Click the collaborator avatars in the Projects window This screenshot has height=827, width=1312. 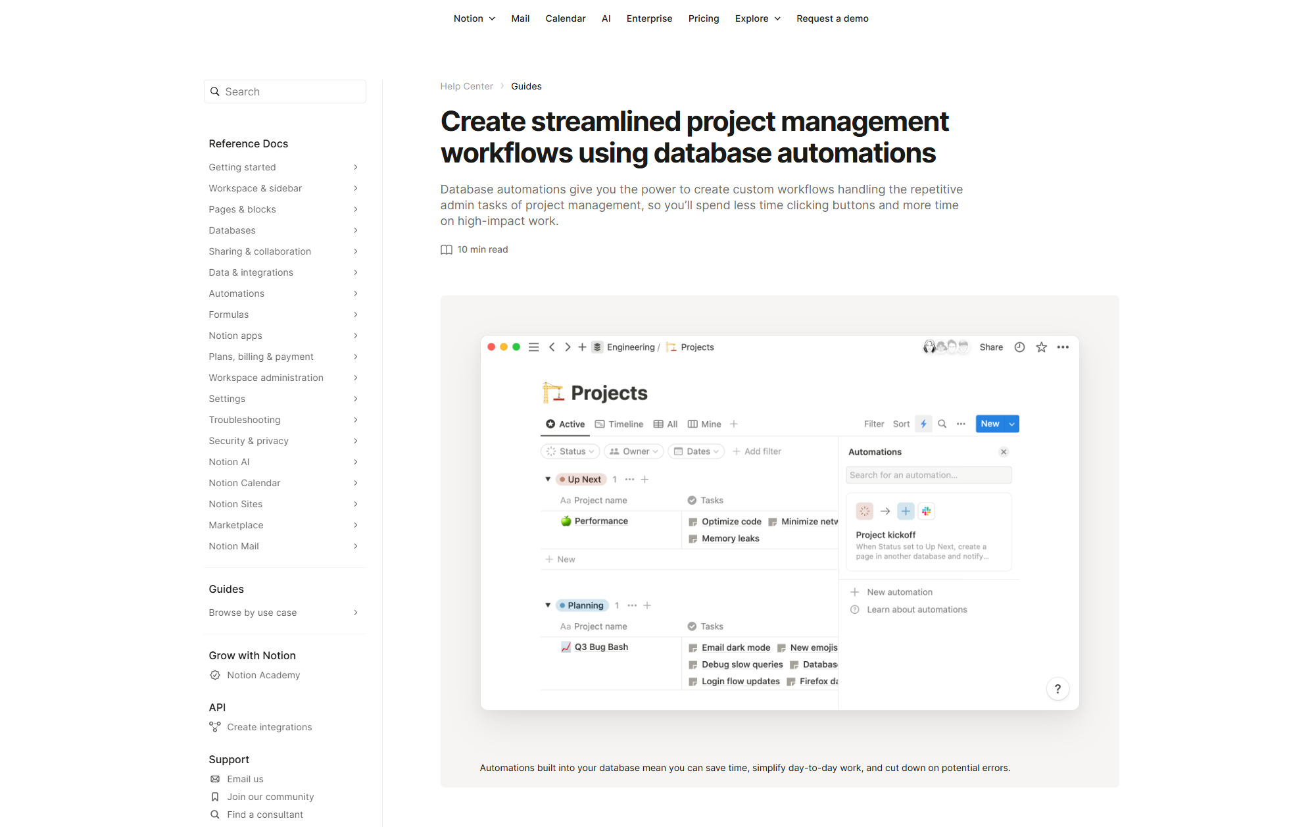946,347
